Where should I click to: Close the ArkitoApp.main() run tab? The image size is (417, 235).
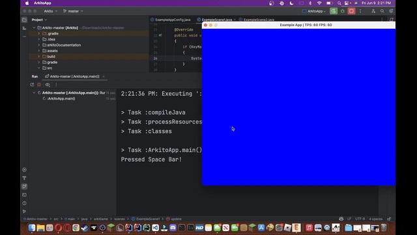(104, 76)
